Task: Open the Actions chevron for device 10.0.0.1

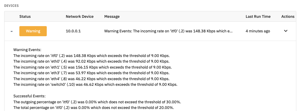Action: click(x=286, y=31)
